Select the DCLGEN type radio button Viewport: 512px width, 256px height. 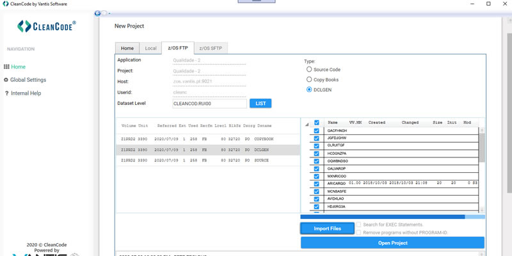pyautogui.click(x=309, y=90)
